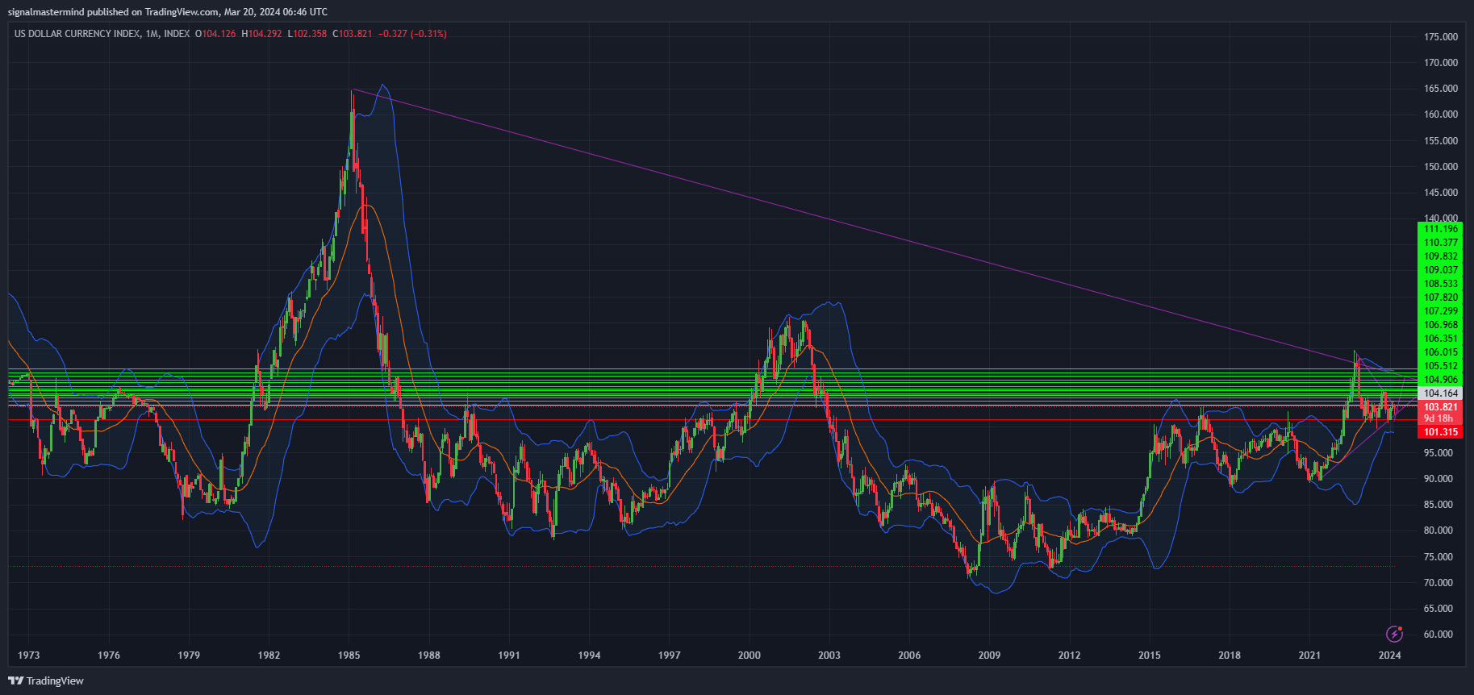Click the 175.000 price axis tick
1474x695 pixels.
point(1441,37)
